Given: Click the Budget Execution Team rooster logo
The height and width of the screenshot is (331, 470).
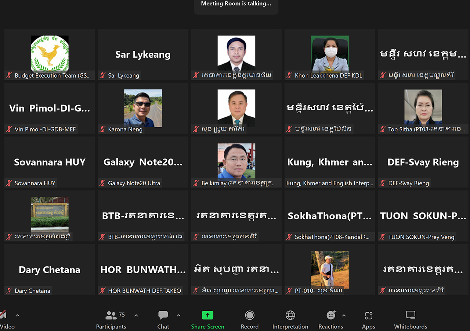Looking at the screenshot, I should coord(50,53).
